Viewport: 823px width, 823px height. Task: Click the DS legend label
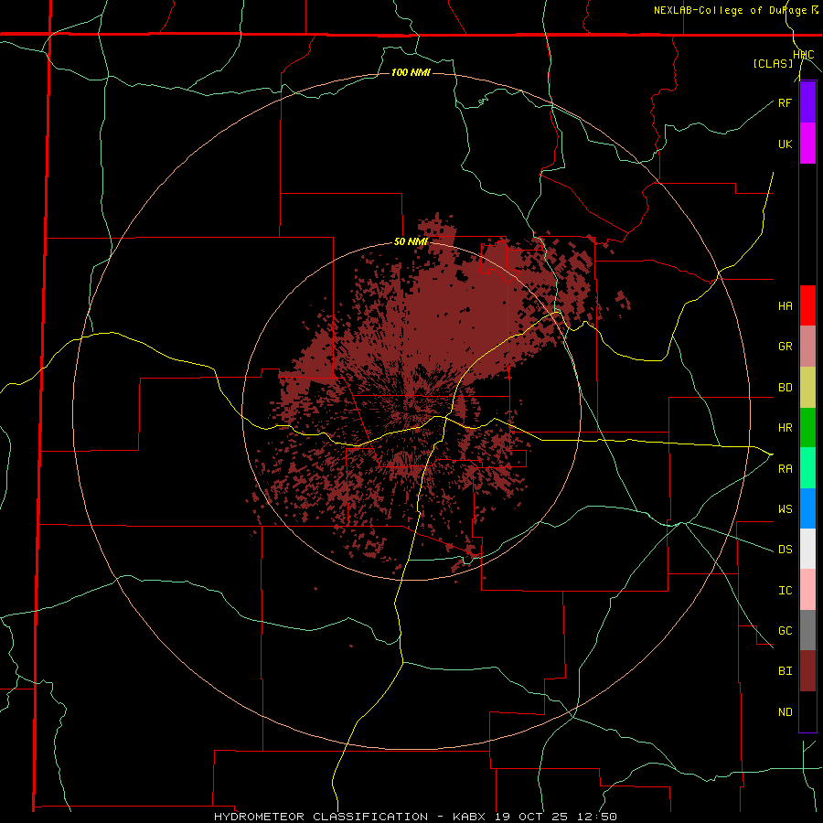785,550
